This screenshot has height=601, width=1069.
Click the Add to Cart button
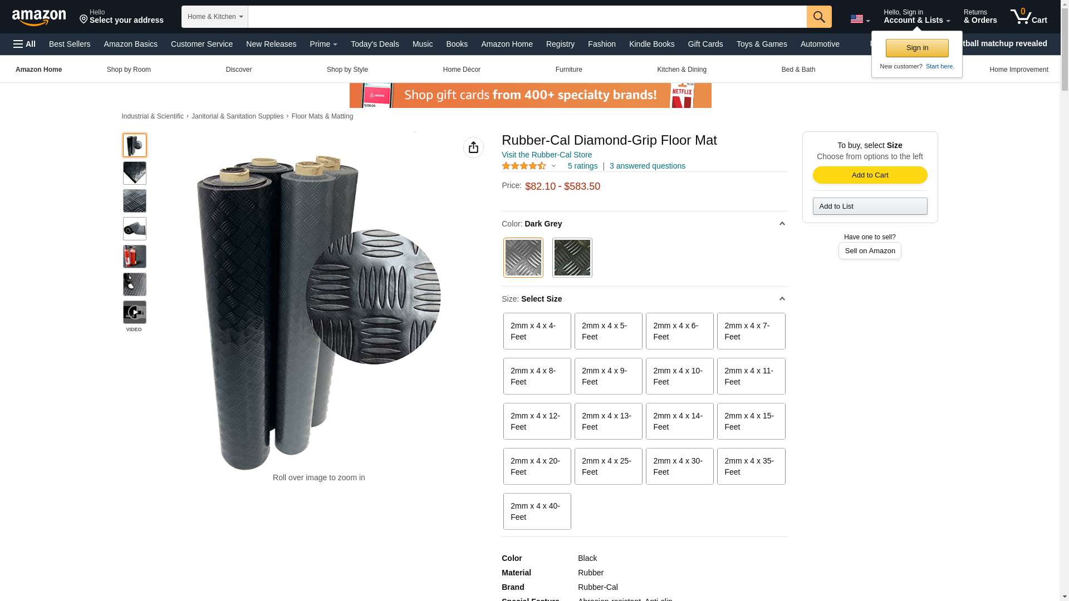pyautogui.click(x=870, y=175)
